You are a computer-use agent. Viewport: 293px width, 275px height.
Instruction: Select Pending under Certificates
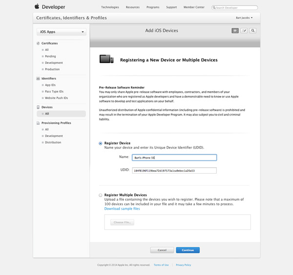pos(50,57)
